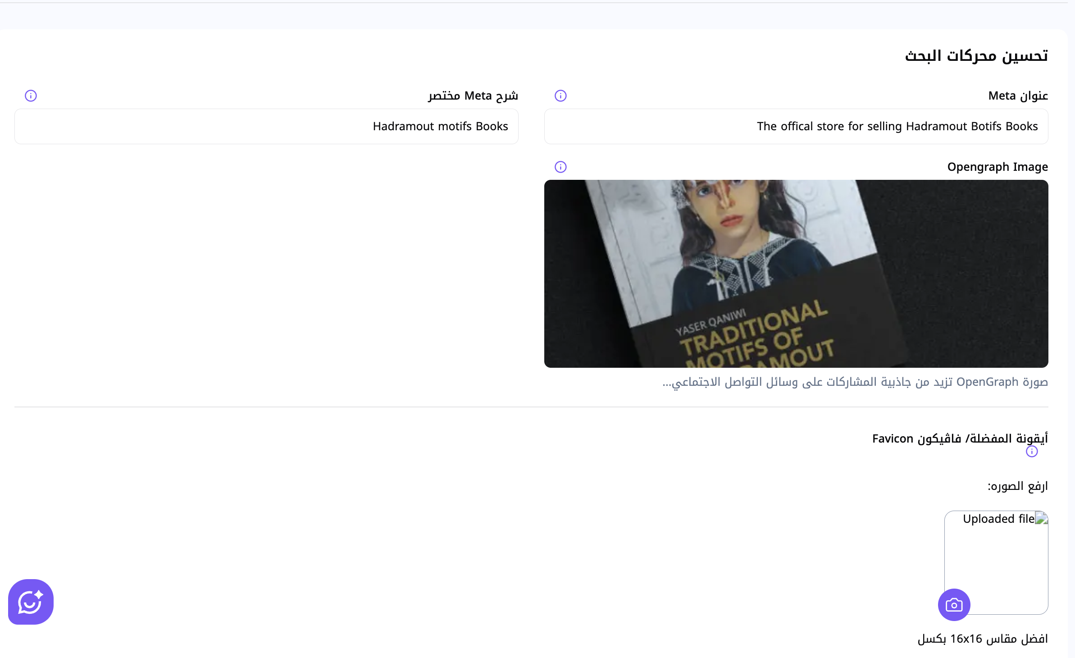Open info tooltip for Opengraph Image
This screenshot has width=1075, height=658.
tap(560, 167)
